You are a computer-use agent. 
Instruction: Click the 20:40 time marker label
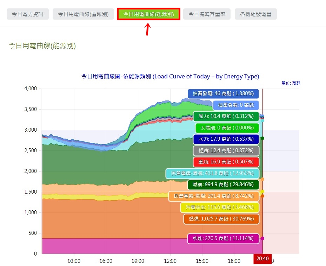[x=262, y=259]
